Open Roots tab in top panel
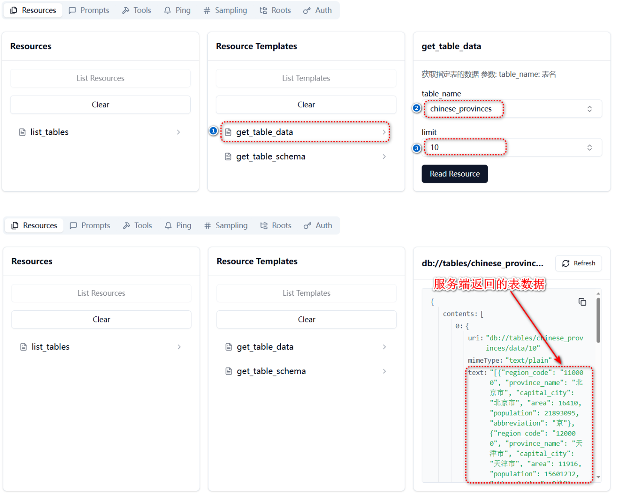The width and height of the screenshot is (617, 499). pos(276,10)
